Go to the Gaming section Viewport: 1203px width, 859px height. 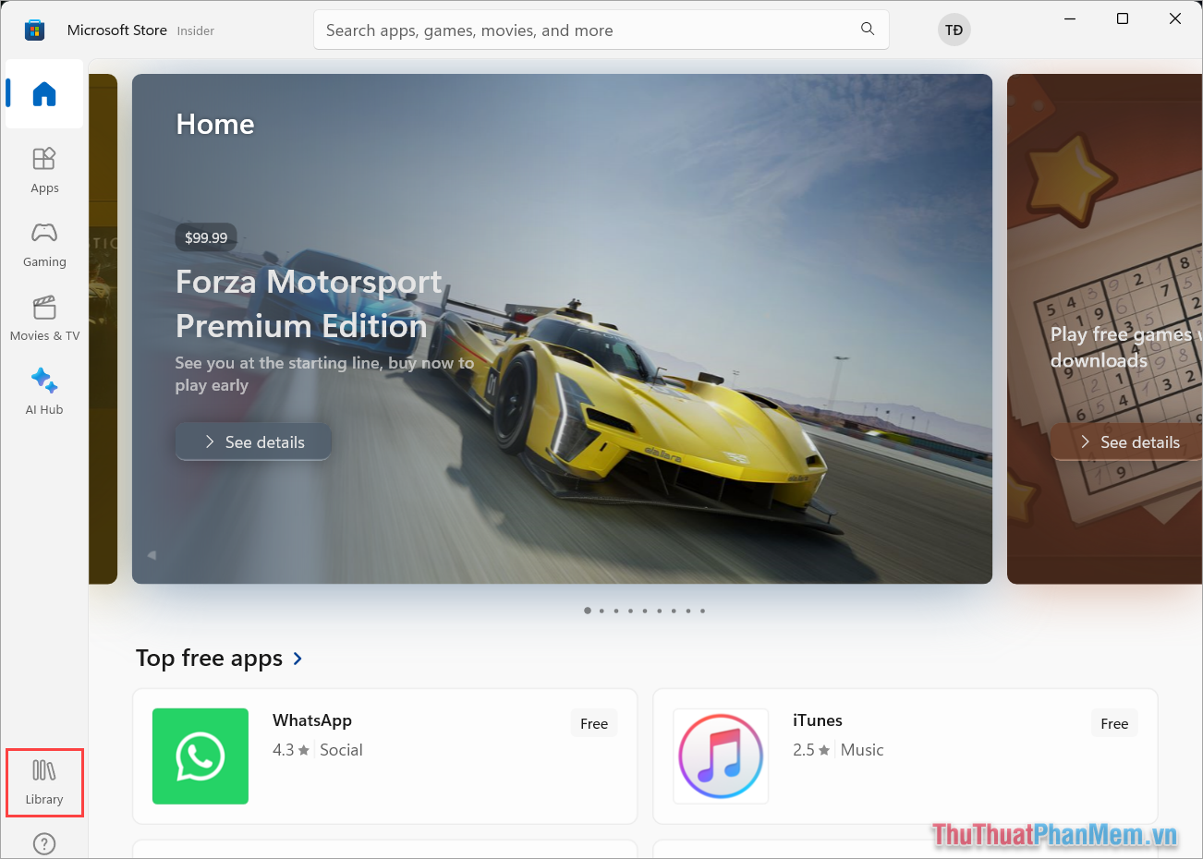click(x=44, y=244)
